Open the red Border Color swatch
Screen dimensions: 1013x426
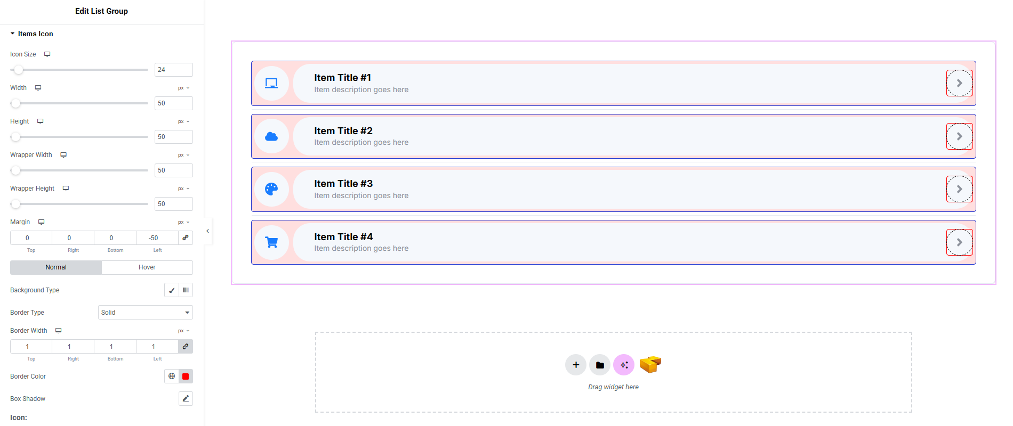pyautogui.click(x=186, y=376)
